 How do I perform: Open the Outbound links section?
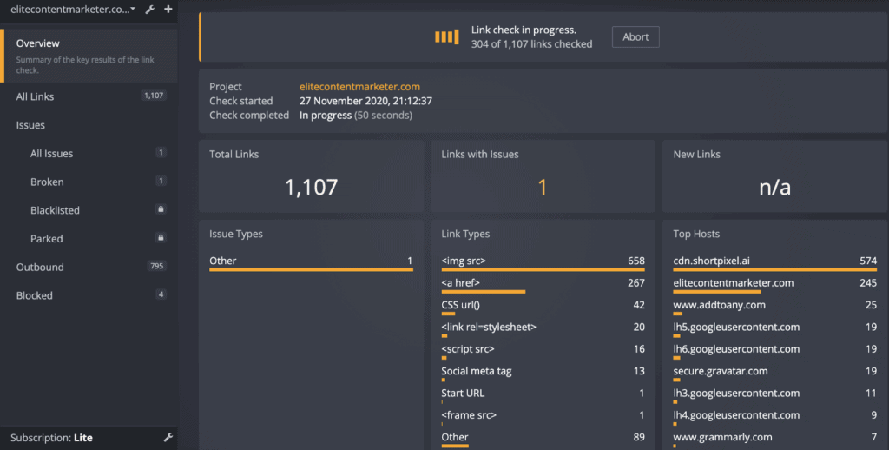tap(40, 267)
